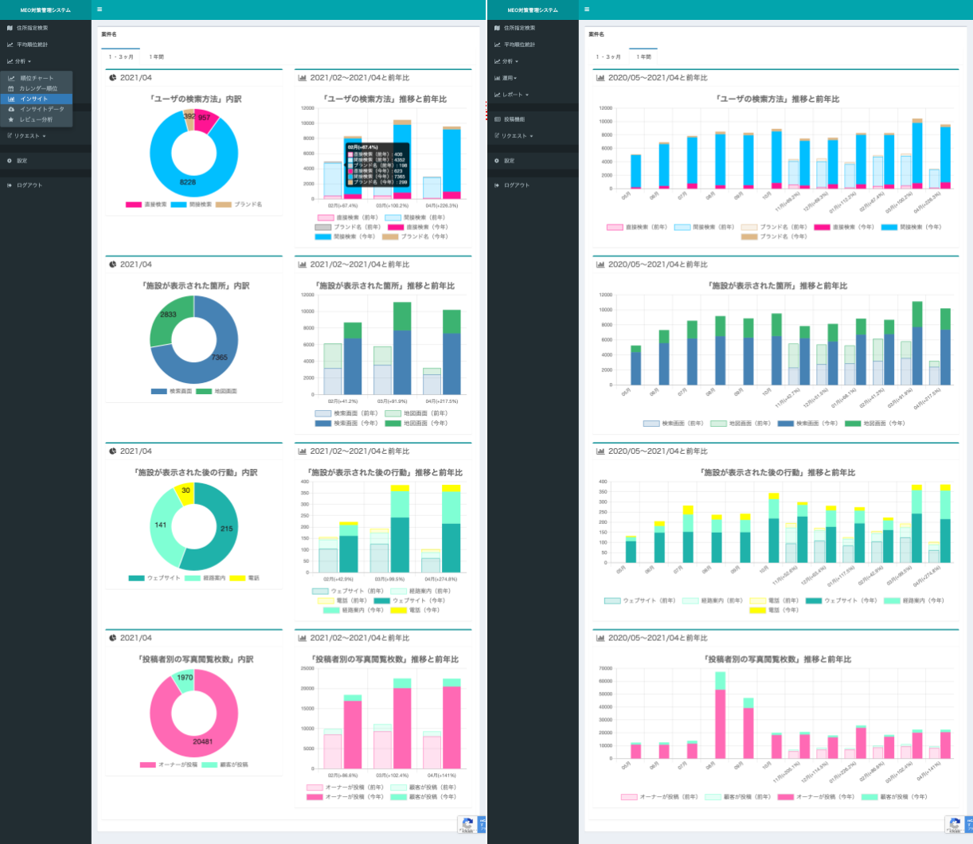The width and height of the screenshot is (973, 844).
Task: Switch to the 1・3ヶ月 tab in the right window
Action: pyautogui.click(x=608, y=57)
